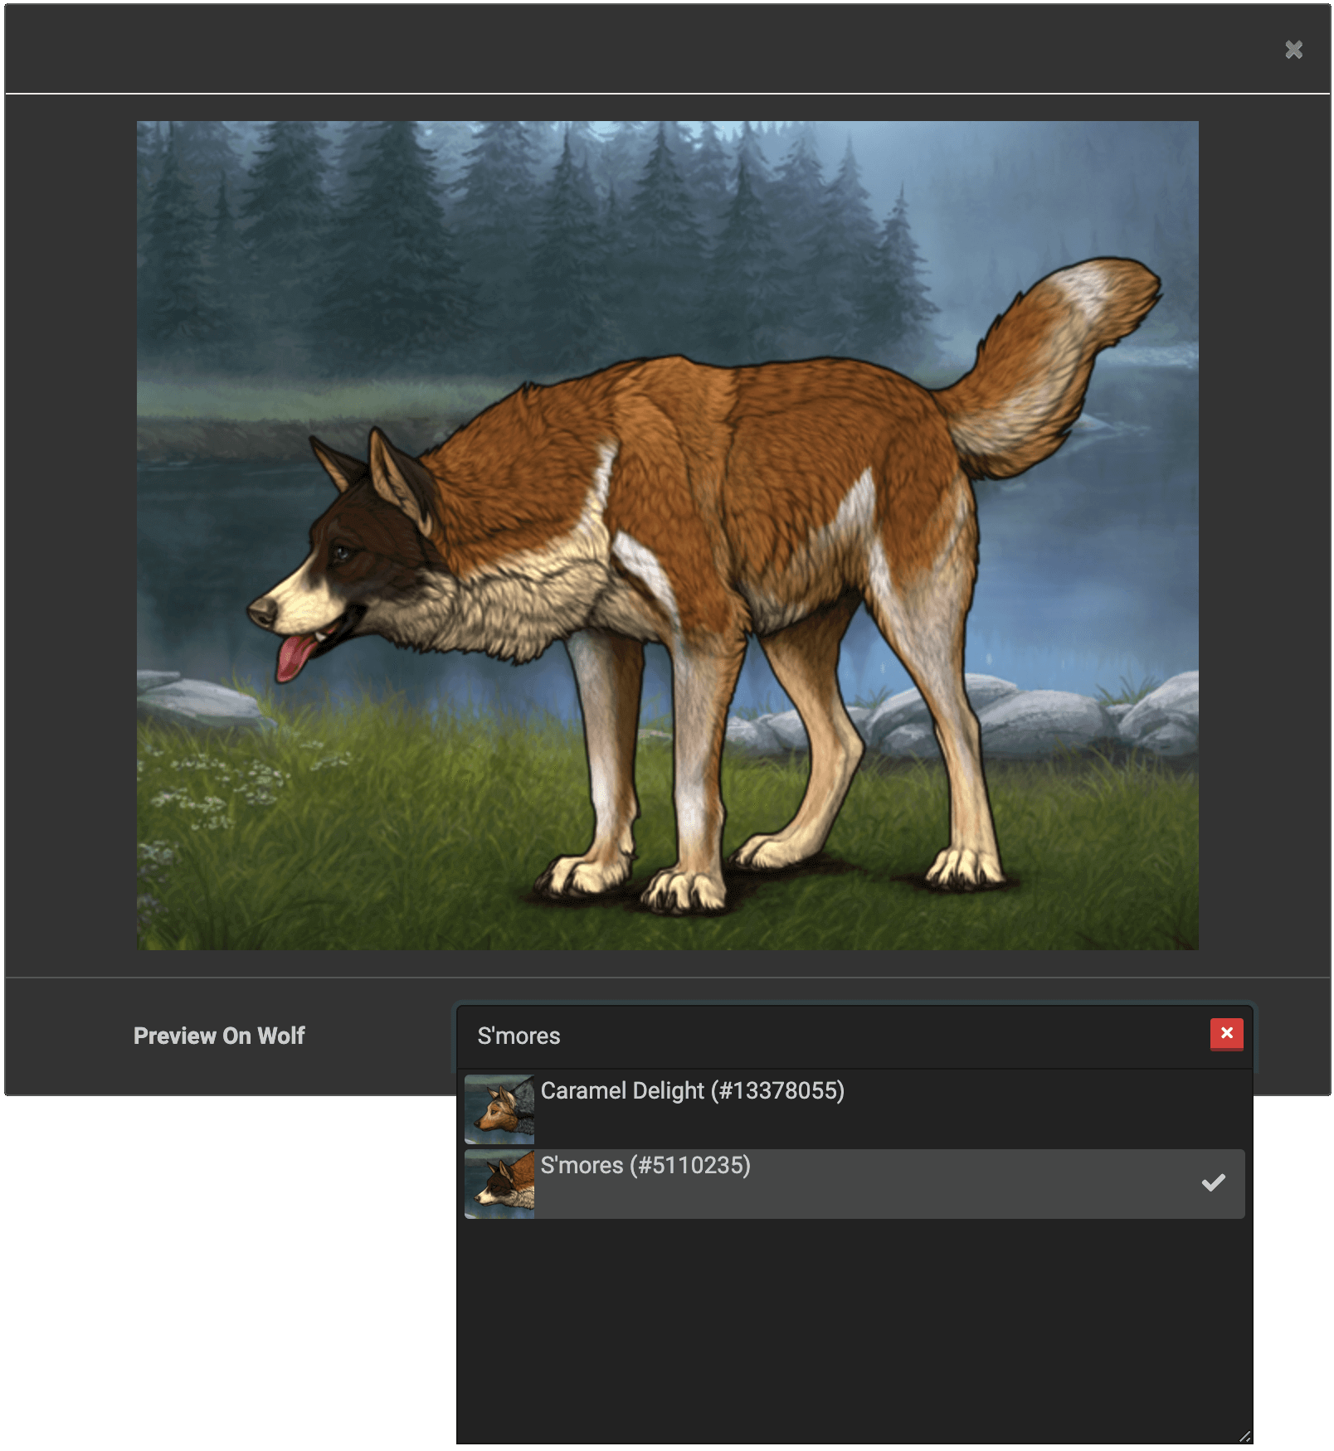Click the checkmark beside S'mores

point(1213,1183)
